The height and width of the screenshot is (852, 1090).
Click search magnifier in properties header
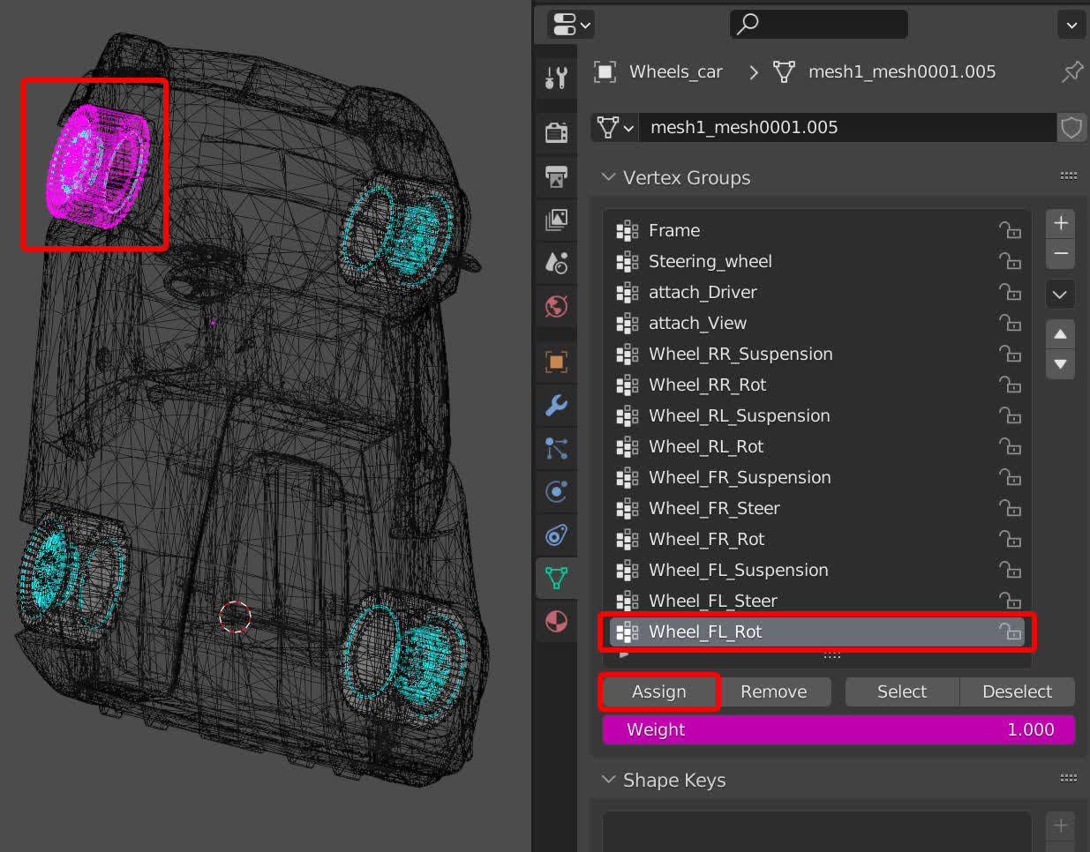pyautogui.click(x=748, y=24)
